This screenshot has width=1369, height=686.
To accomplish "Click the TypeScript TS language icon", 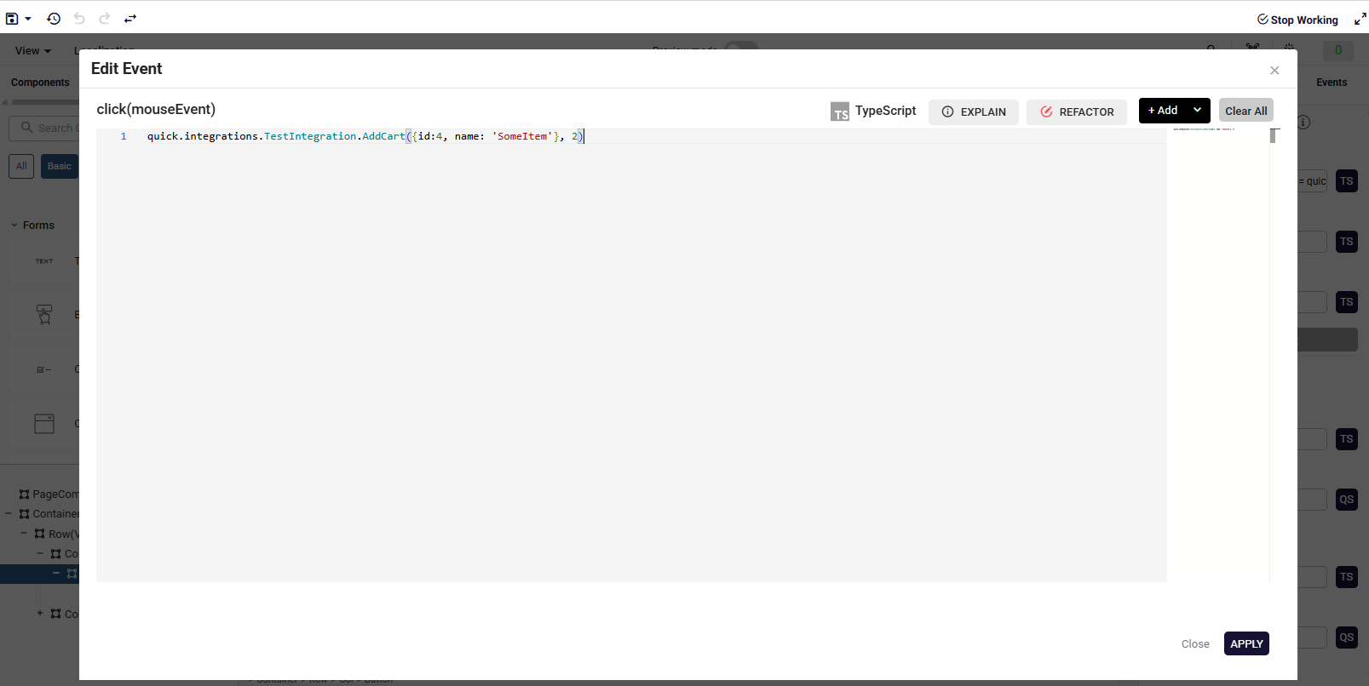I will (x=840, y=111).
